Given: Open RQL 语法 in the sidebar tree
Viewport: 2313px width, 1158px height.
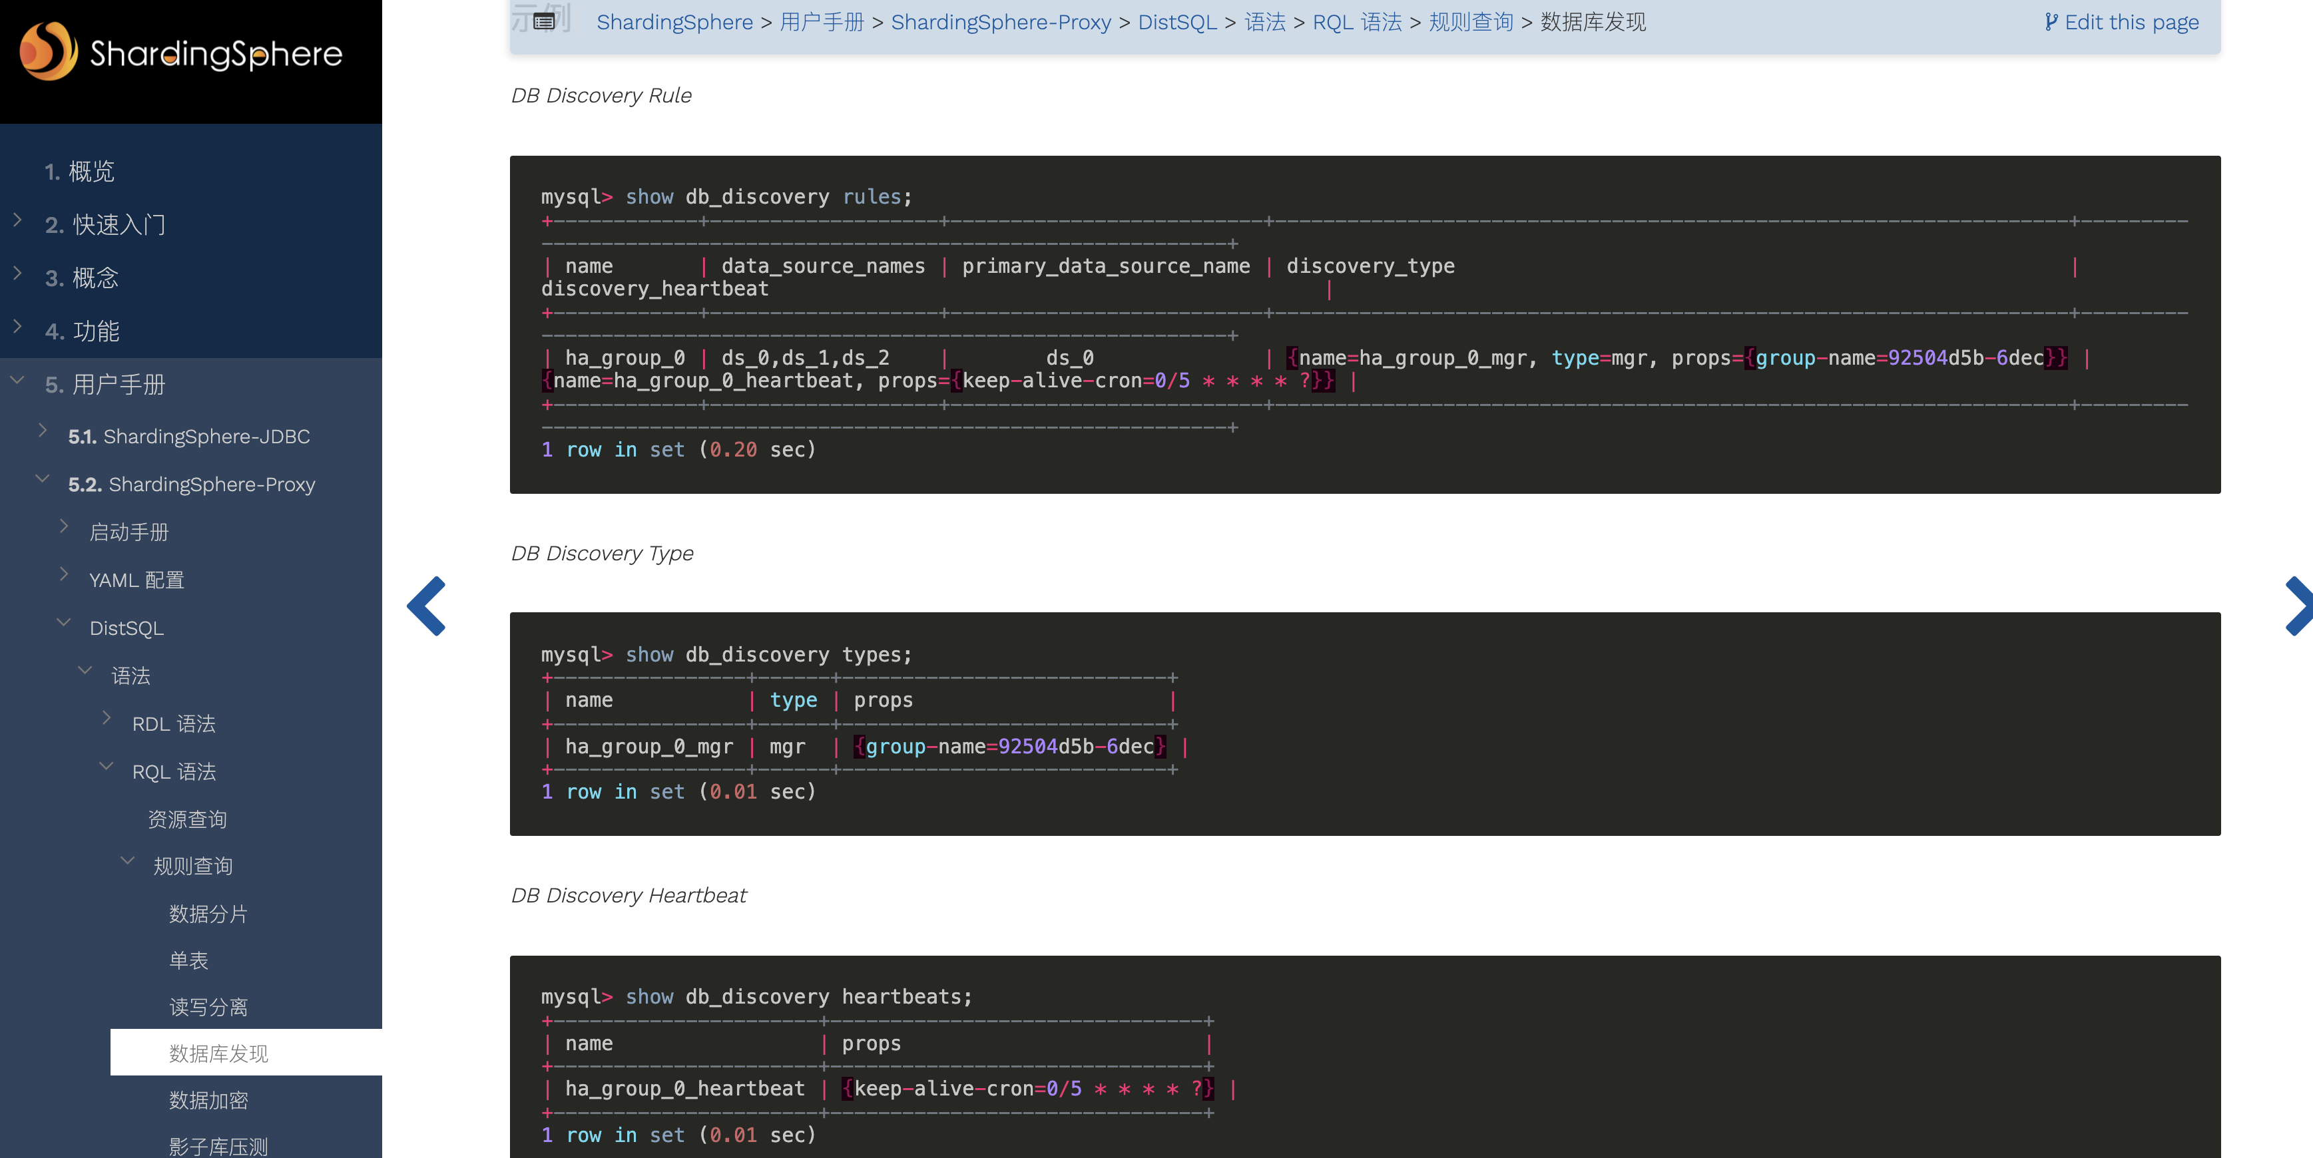Looking at the screenshot, I should [174, 772].
